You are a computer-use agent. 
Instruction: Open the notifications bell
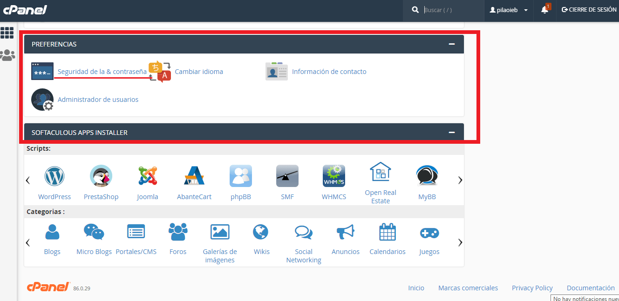544,10
